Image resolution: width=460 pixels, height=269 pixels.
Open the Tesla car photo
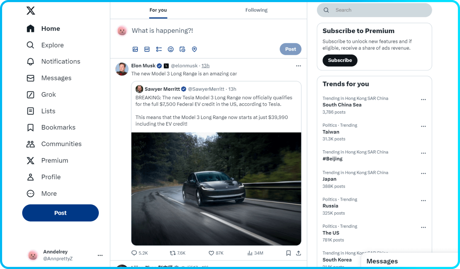pyautogui.click(x=216, y=189)
